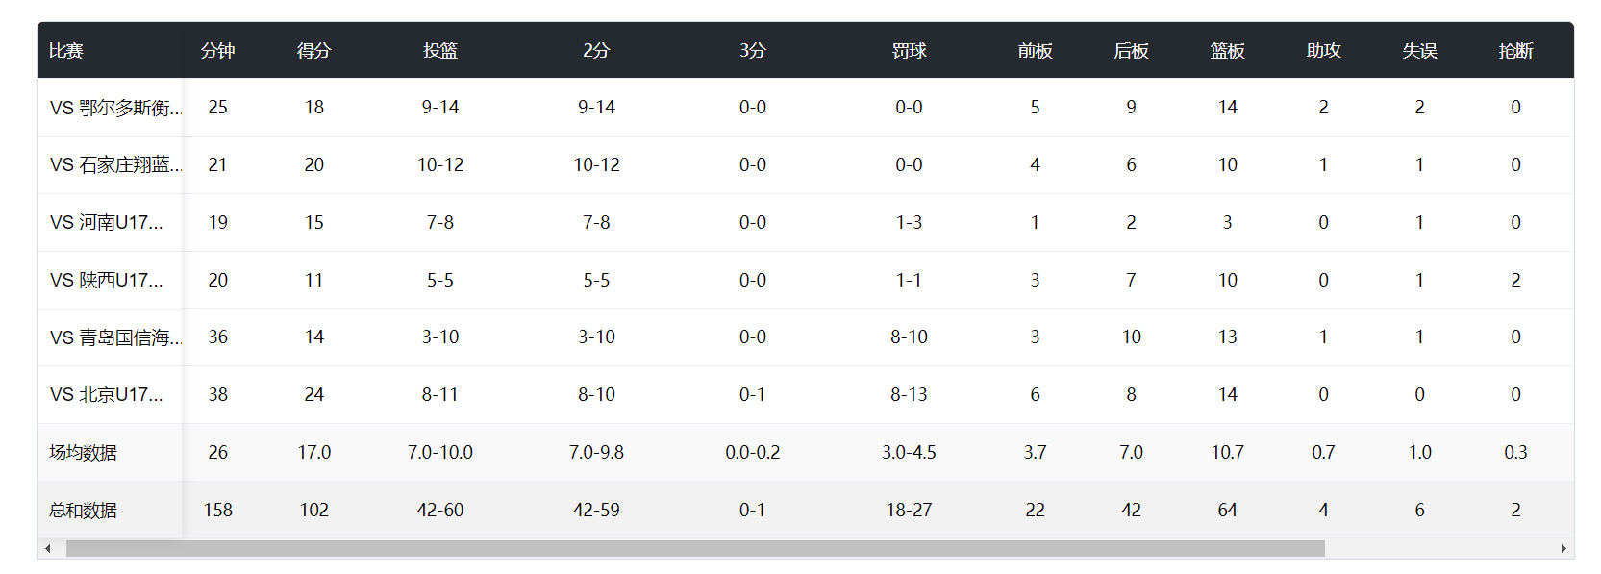1601x574 pixels.
Task: Select the VS 北京U17 game row
Action: (x=107, y=395)
